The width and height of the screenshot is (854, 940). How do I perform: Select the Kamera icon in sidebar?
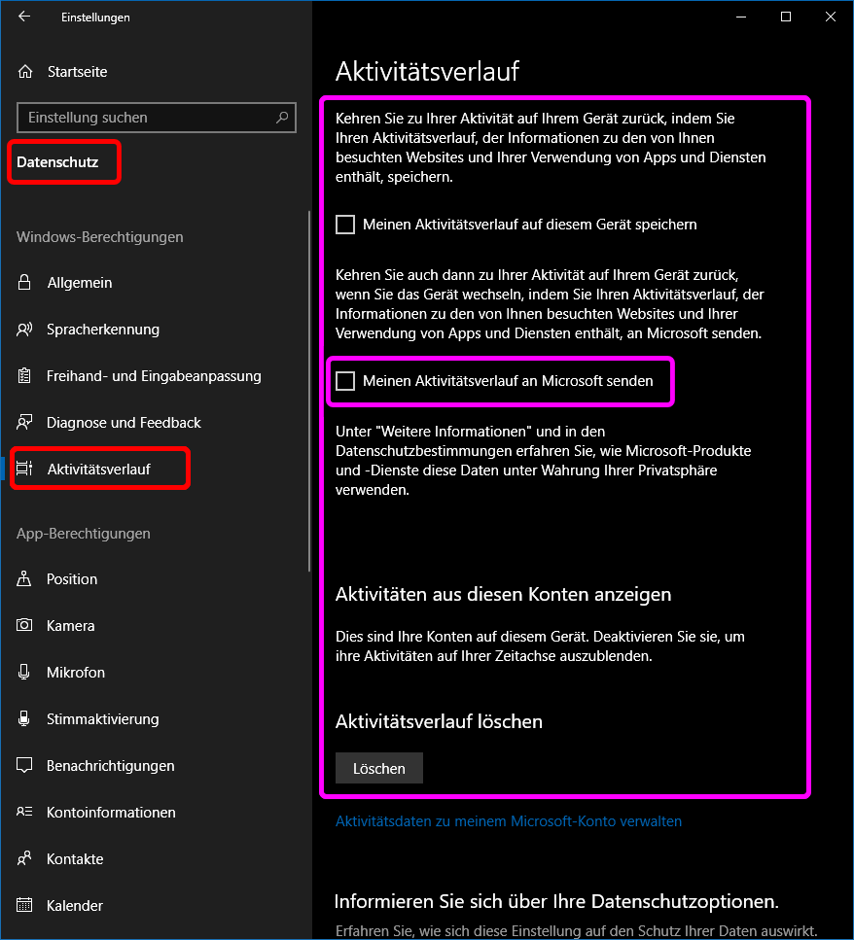pos(25,626)
